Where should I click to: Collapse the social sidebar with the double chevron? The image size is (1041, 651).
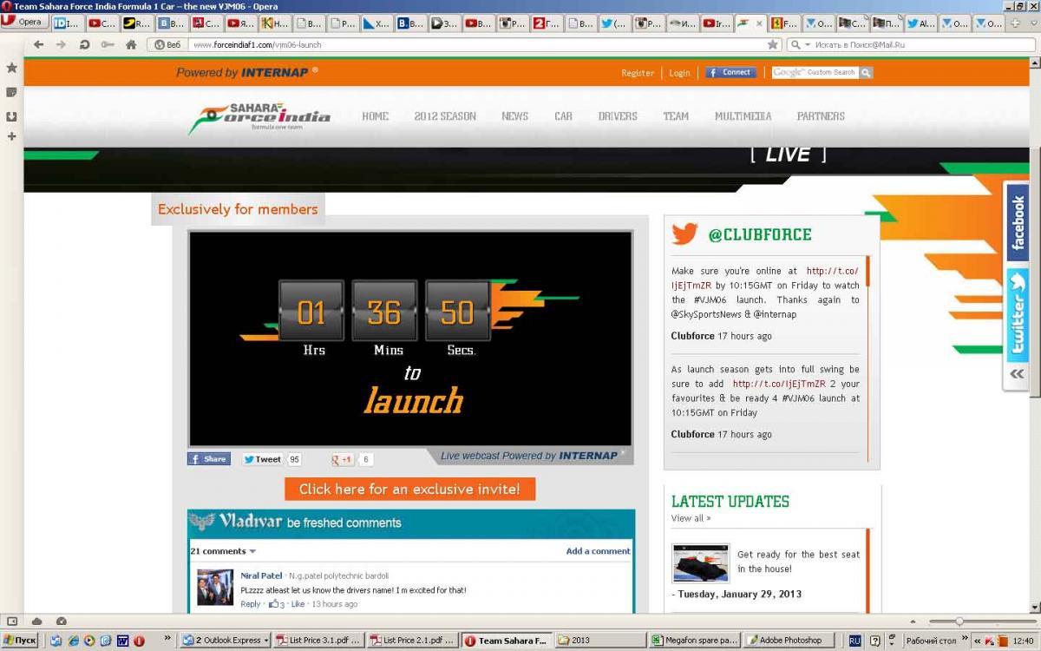click(1017, 375)
